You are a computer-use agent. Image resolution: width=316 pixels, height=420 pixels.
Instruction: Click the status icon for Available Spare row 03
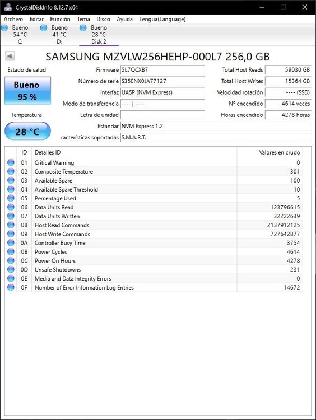click(11, 180)
